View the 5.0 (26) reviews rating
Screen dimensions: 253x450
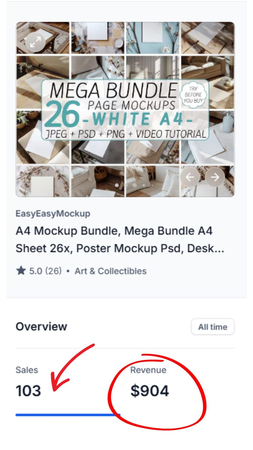coord(45,271)
